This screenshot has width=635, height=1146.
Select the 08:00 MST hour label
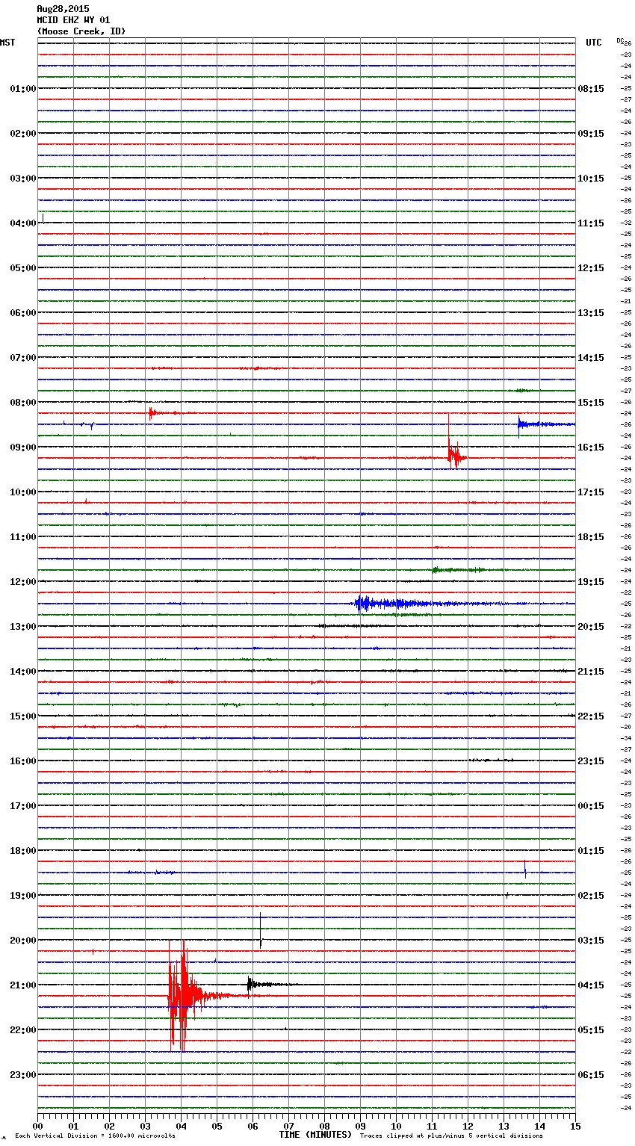click(x=23, y=403)
